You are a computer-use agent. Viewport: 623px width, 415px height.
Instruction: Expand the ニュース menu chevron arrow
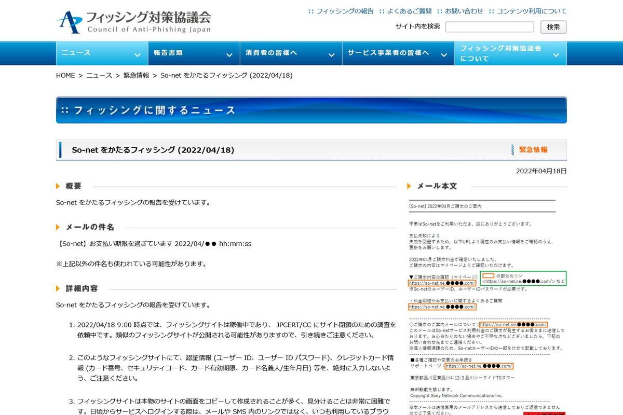(x=137, y=55)
